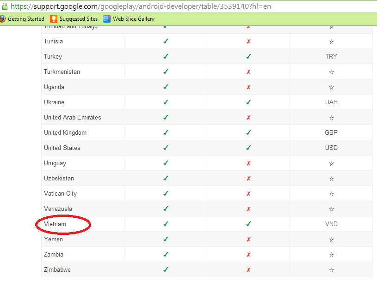Click the orange Suggested Sites icon
This screenshot has width=377, height=281.
coord(54,19)
